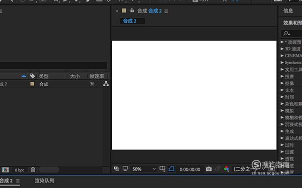The width and height of the screenshot is (302, 188).
Task: Click the show snapshot icon
Action: [217, 169]
